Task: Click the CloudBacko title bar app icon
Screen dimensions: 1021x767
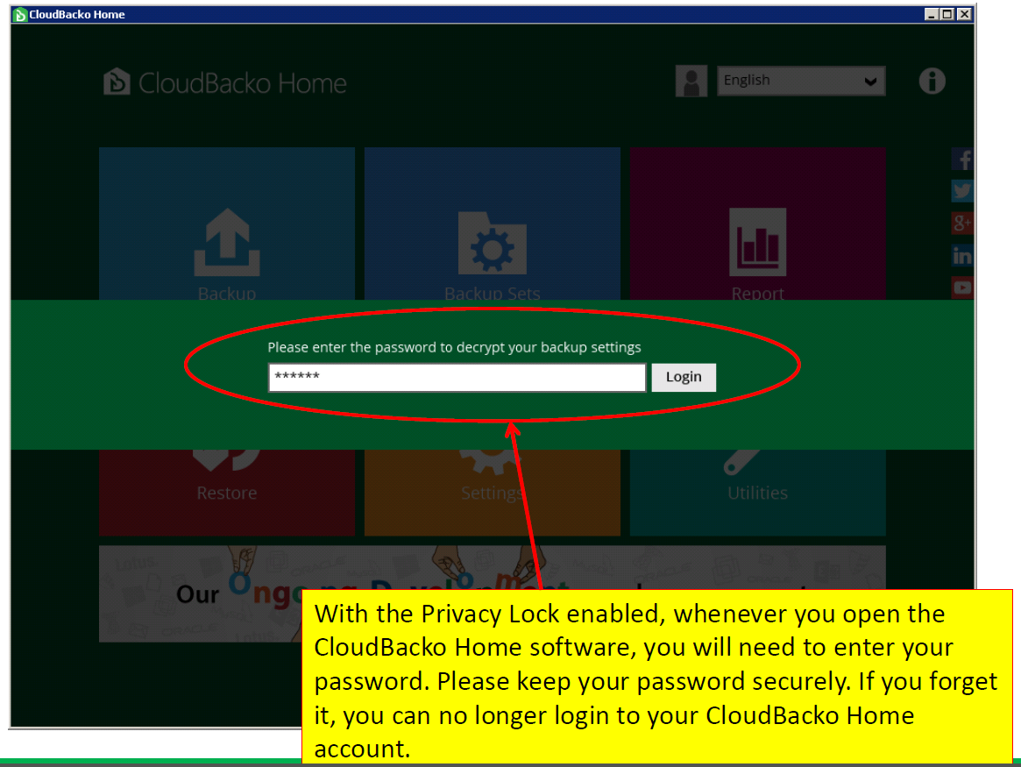Action: pyautogui.click(x=20, y=14)
